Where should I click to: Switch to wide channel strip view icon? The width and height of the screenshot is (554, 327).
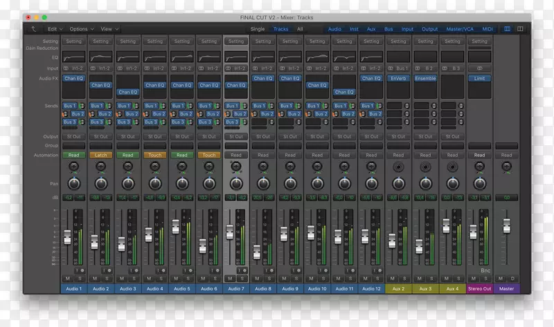(519, 29)
